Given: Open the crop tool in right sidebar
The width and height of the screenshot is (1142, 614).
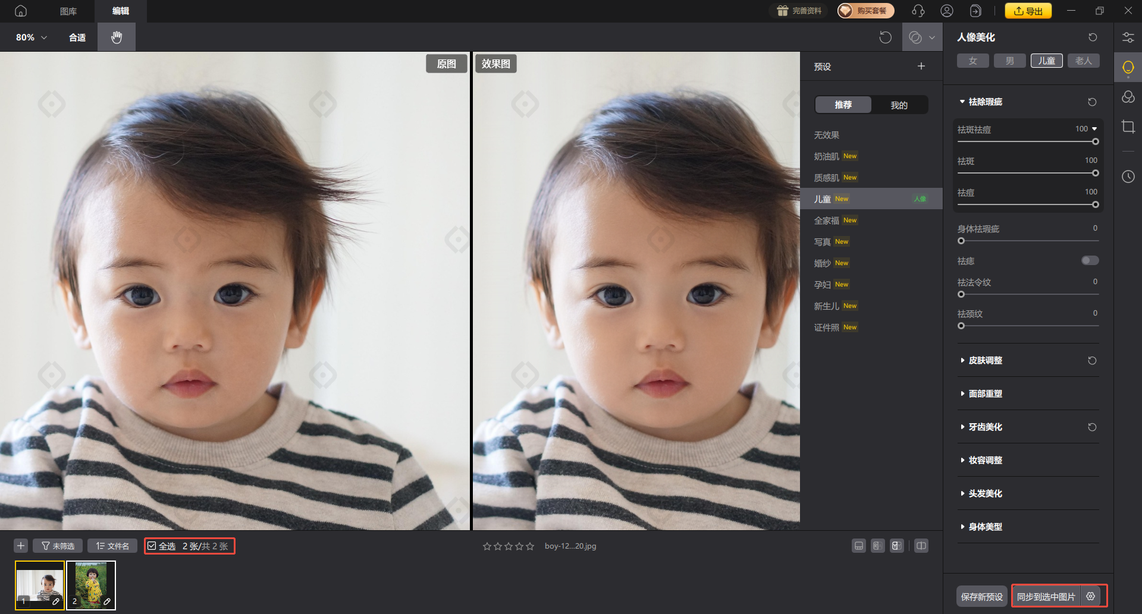Looking at the screenshot, I should click(1128, 127).
